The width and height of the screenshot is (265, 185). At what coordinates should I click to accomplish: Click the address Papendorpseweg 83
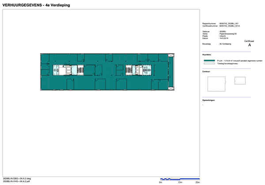[x=228, y=34]
